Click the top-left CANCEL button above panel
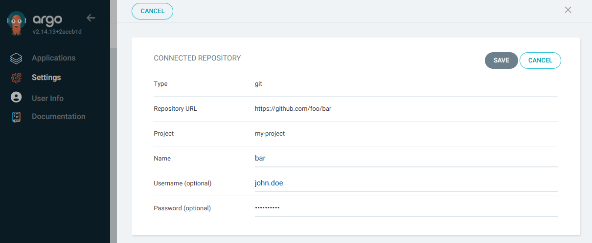The width and height of the screenshot is (592, 243). coord(152,11)
